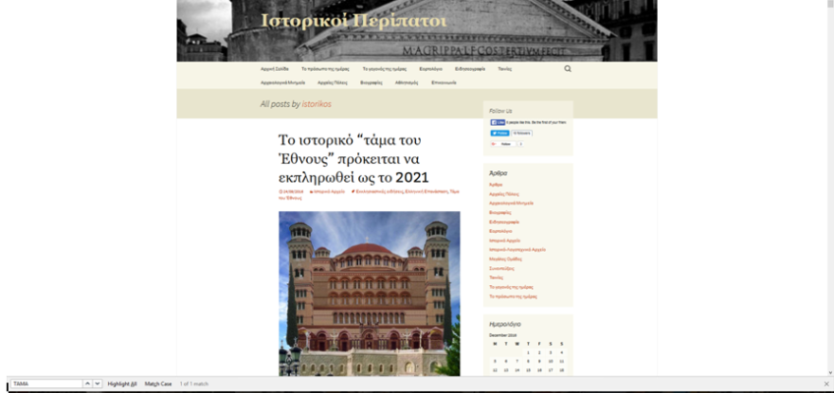
Task: Click the search magnifier icon in navigation
Action: click(x=567, y=69)
